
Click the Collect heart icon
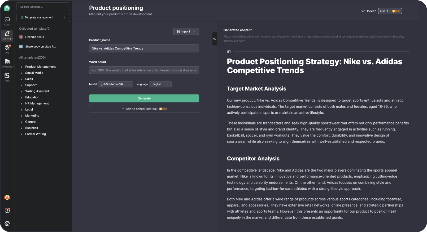[x=363, y=11]
